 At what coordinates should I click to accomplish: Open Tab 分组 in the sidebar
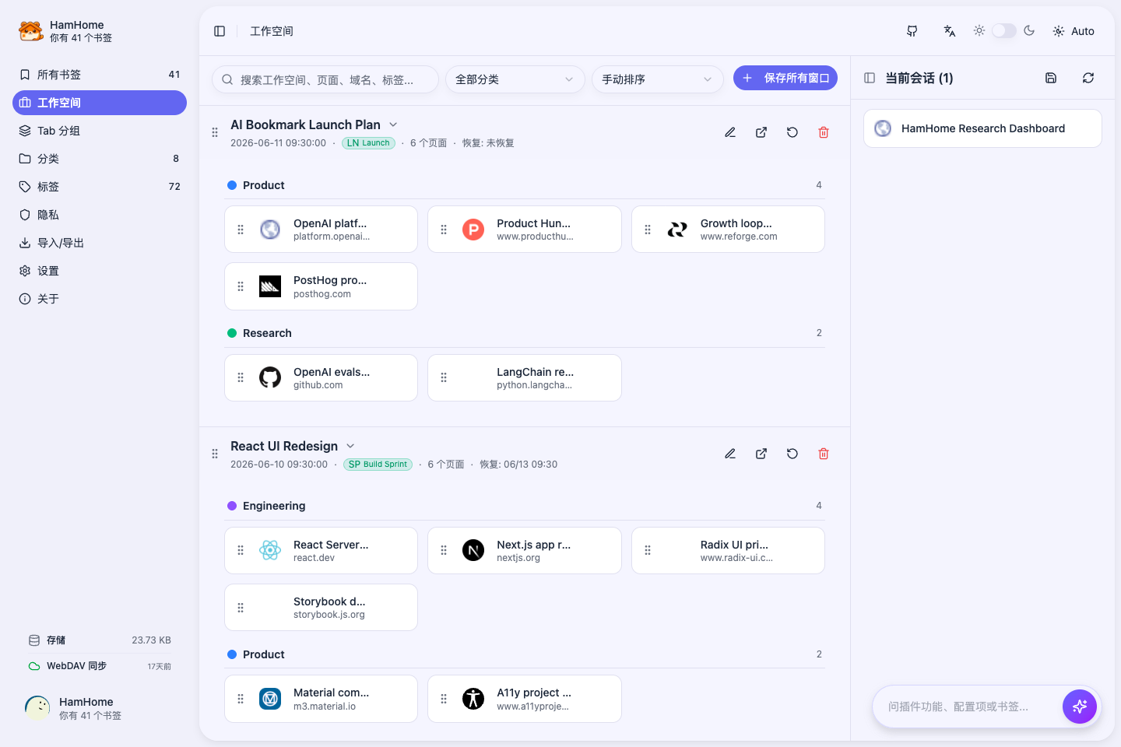pyautogui.click(x=100, y=131)
